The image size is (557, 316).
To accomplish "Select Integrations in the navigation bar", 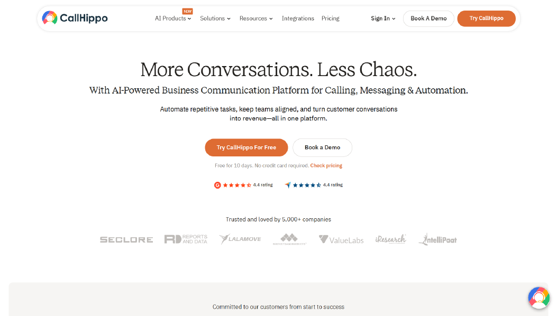I will click(298, 18).
